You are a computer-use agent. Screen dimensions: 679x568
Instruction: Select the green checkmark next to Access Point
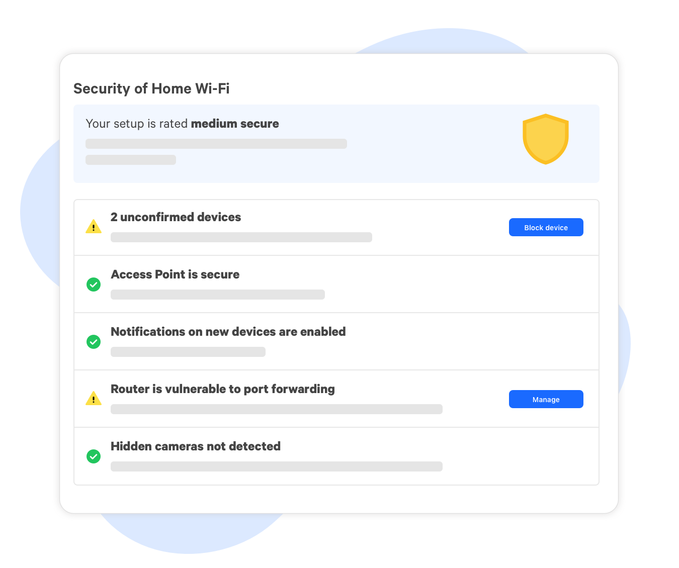94,285
